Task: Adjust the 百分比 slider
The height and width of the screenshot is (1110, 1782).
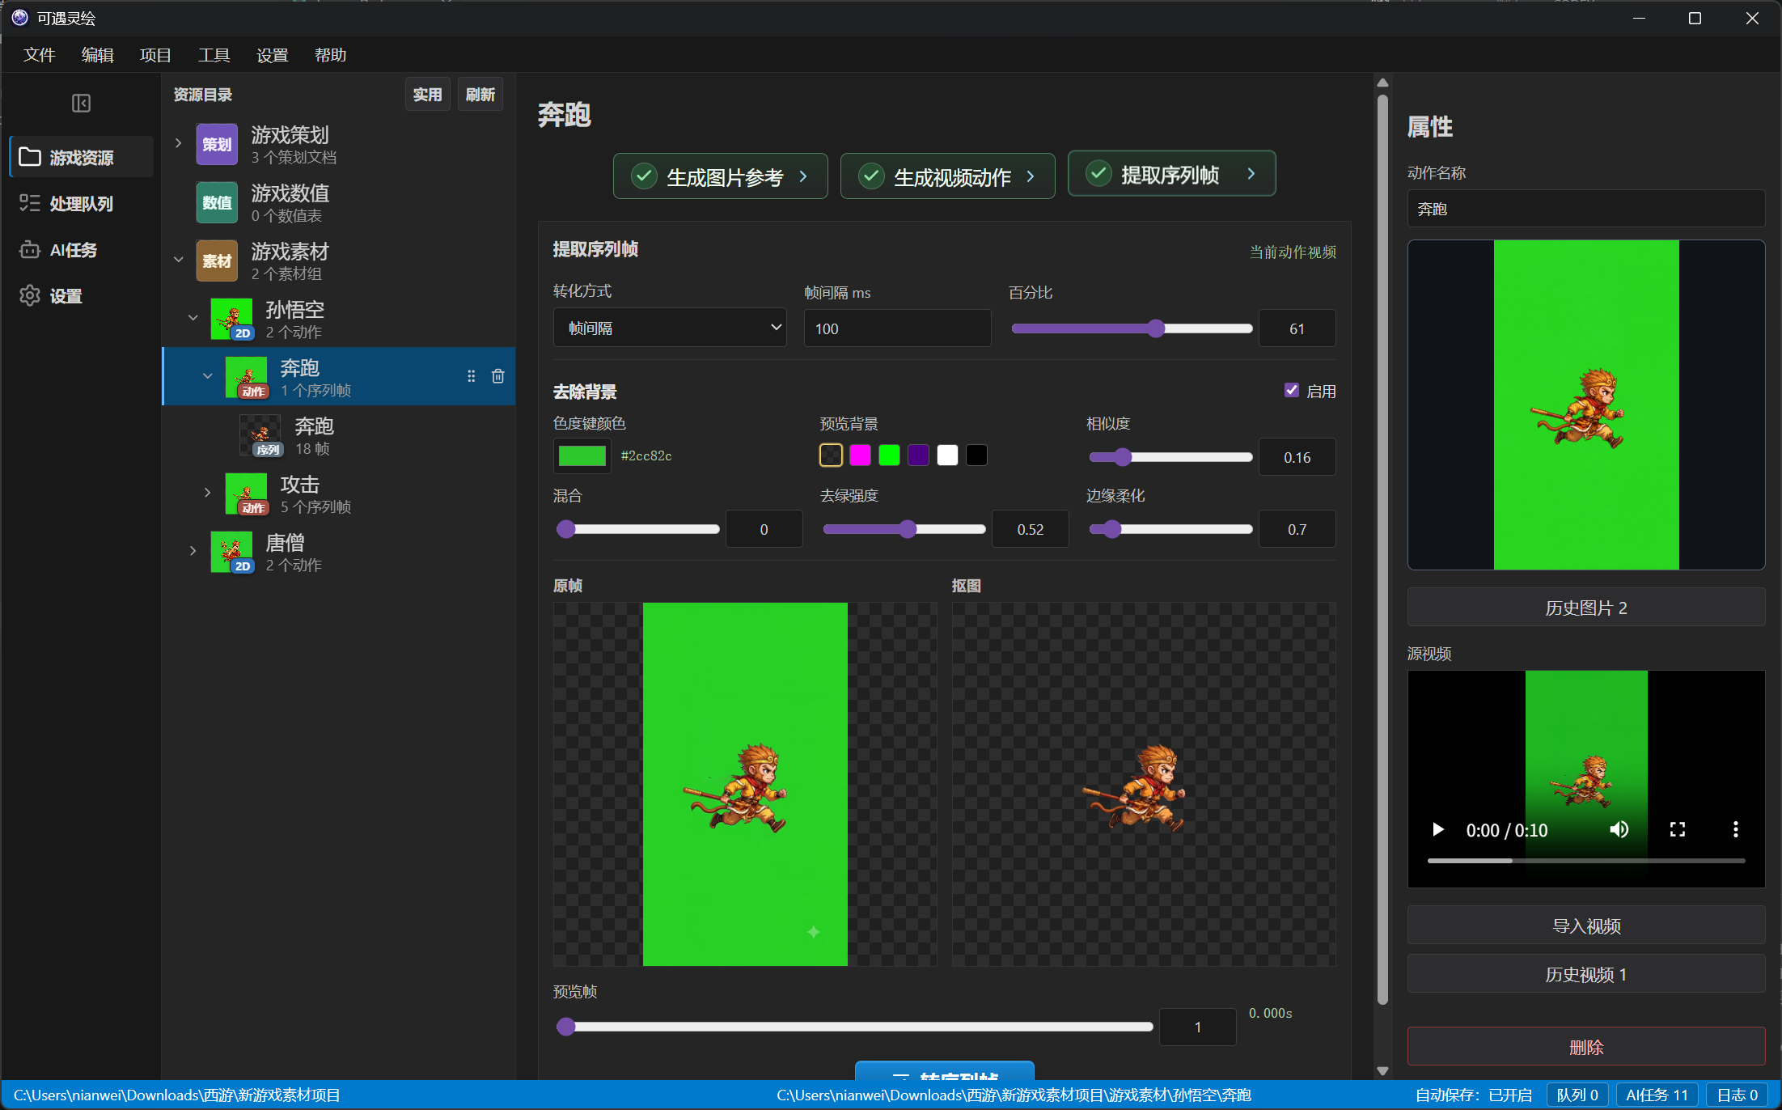Action: tap(1132, 328)
